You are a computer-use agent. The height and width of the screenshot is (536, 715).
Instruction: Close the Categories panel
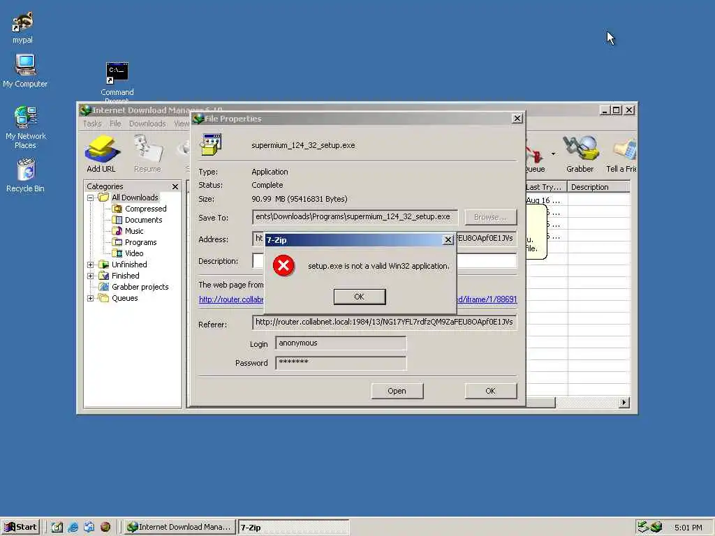(x=175, y=186)
